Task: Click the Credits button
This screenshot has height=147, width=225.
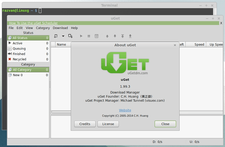Action: (x=85, y=124)
